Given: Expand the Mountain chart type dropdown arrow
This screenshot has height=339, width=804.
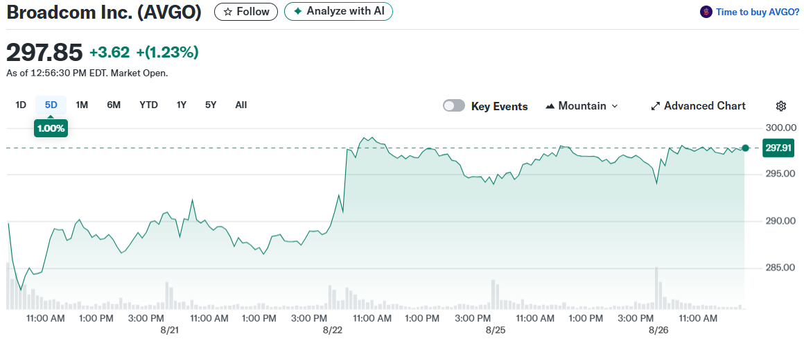Looking at the screenshot, I should click(x=615, y=106).
